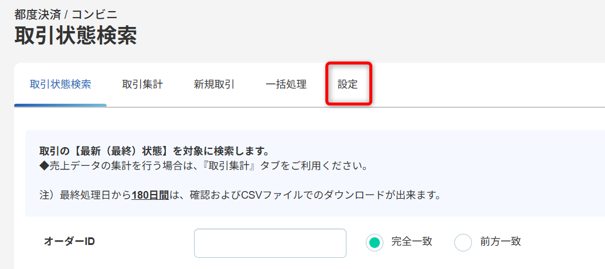Click the bold 最新（最終）状態 notice line
The width and height of the screenshot is (605, 269).
[154, 150]
